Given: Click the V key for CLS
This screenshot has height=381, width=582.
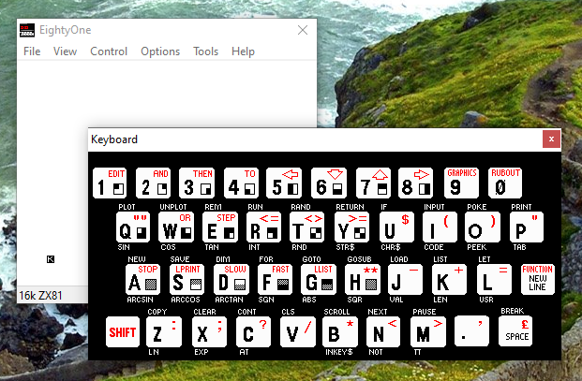Looking at the screenshot, I should 298,331.
